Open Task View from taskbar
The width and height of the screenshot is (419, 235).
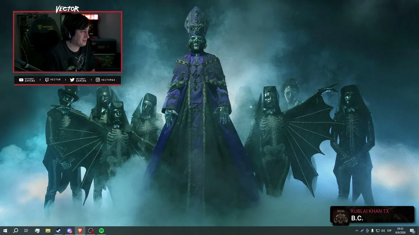tap(26, 231)
